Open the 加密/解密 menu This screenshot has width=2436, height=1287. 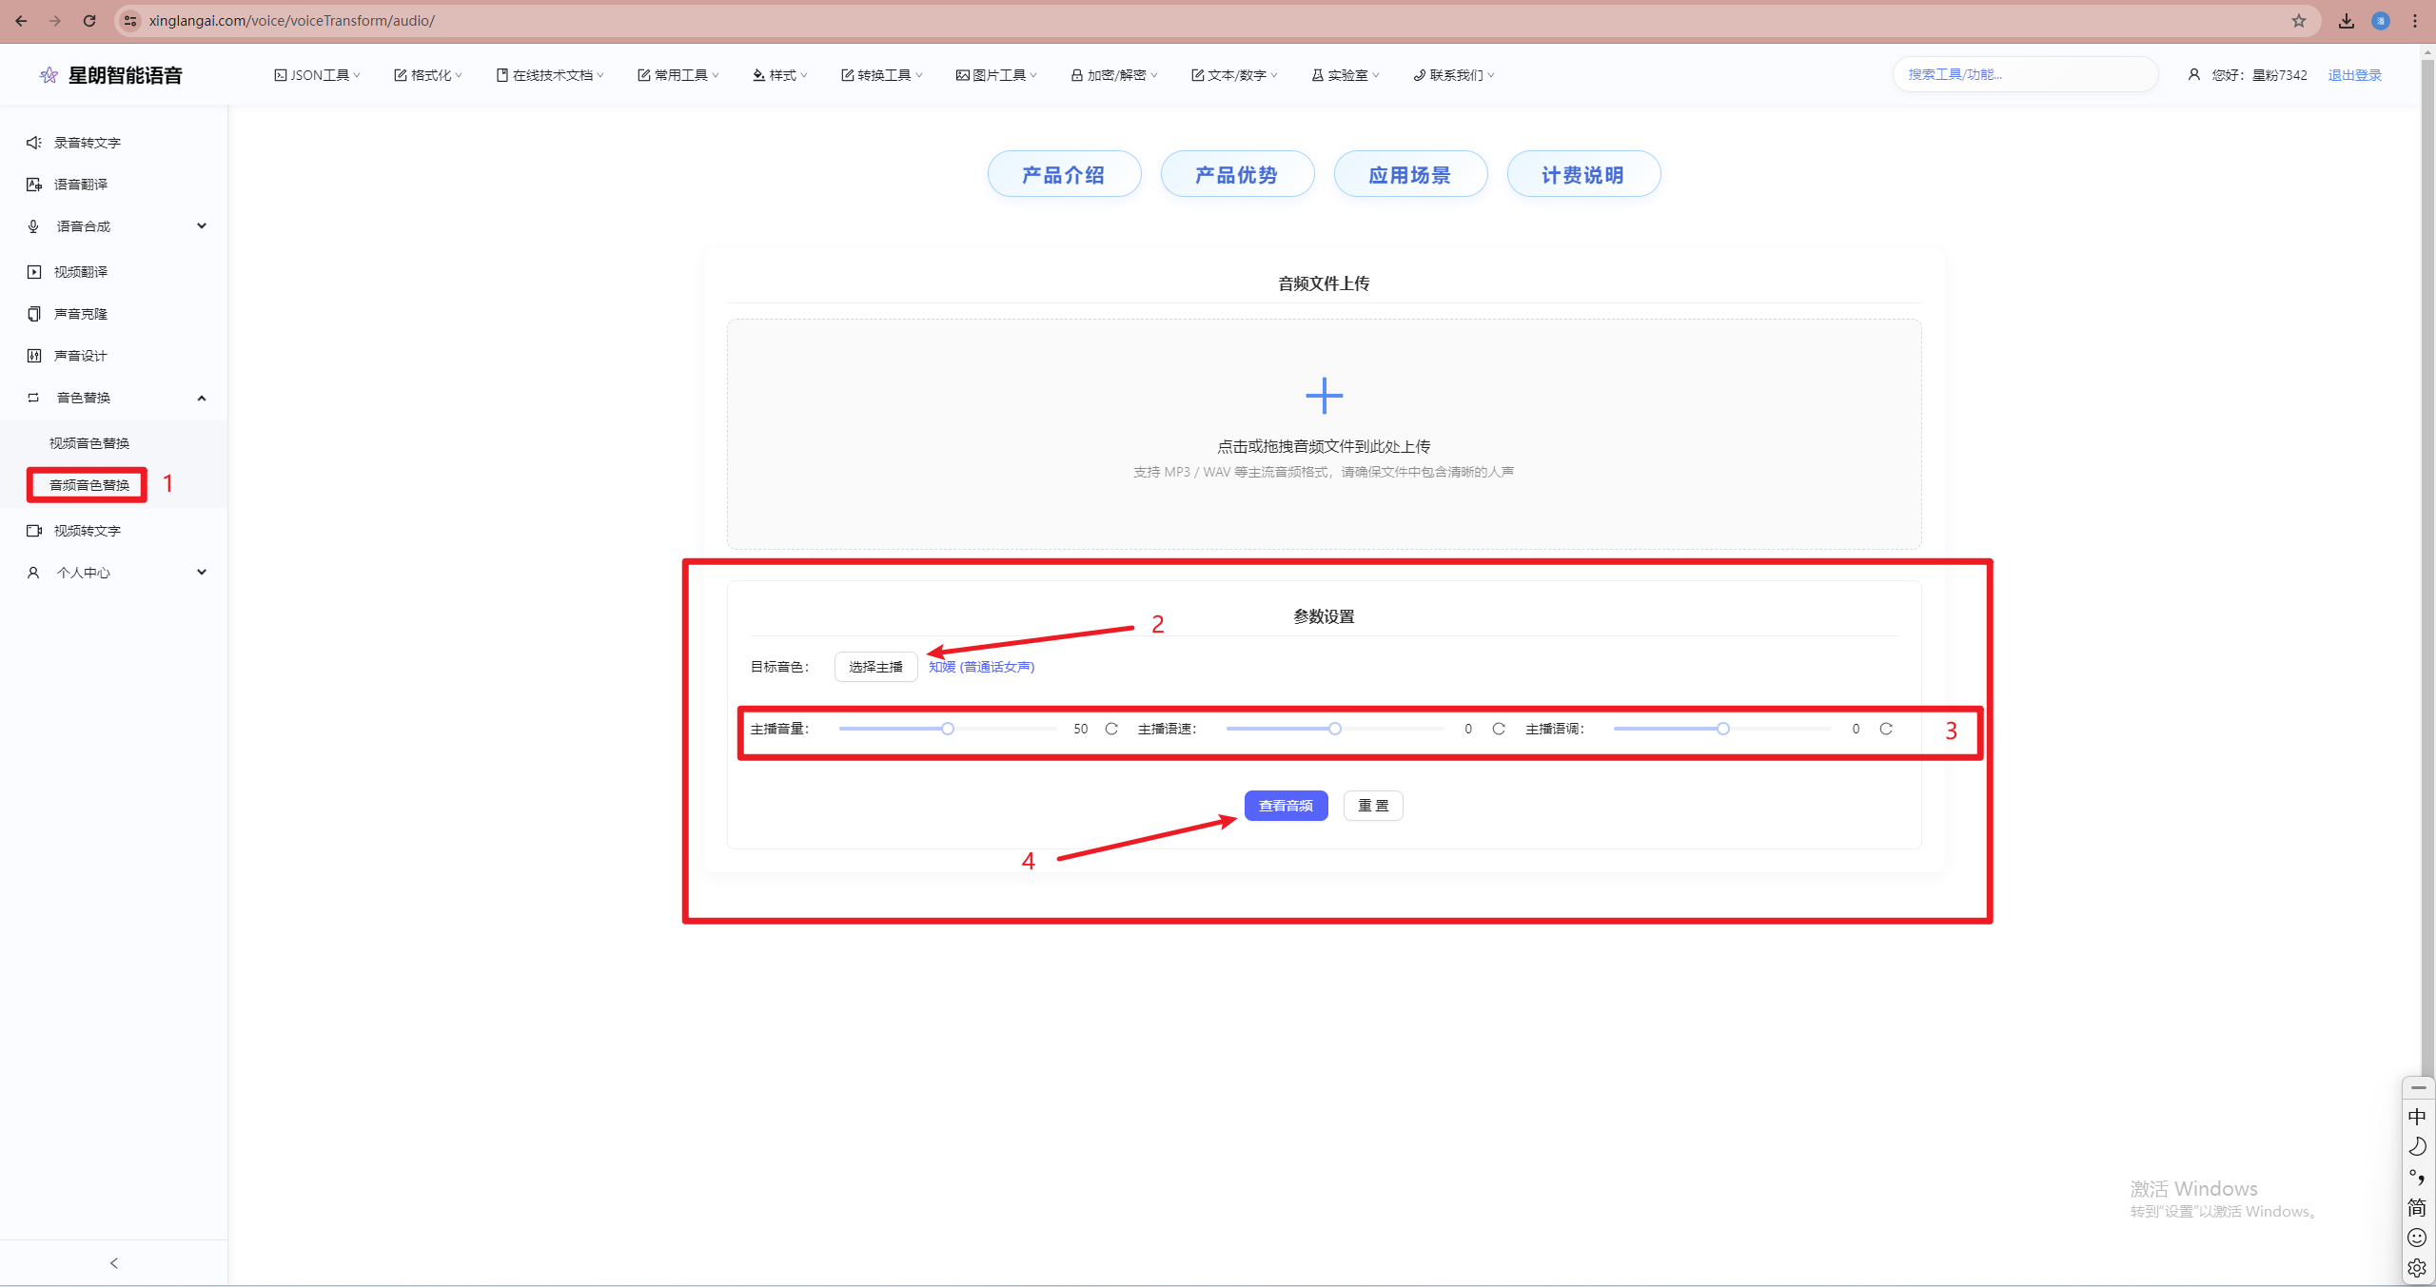[x=1114, y=75]
